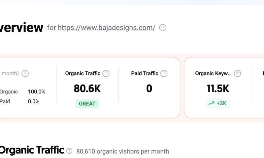264x158 pixels.
Task: Select the 11.5K organic keywords value
Action: [218, 89]
